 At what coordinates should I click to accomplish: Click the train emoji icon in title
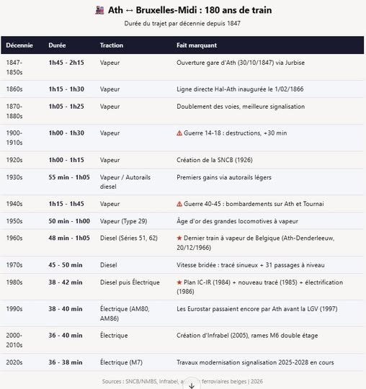(99, 10)
